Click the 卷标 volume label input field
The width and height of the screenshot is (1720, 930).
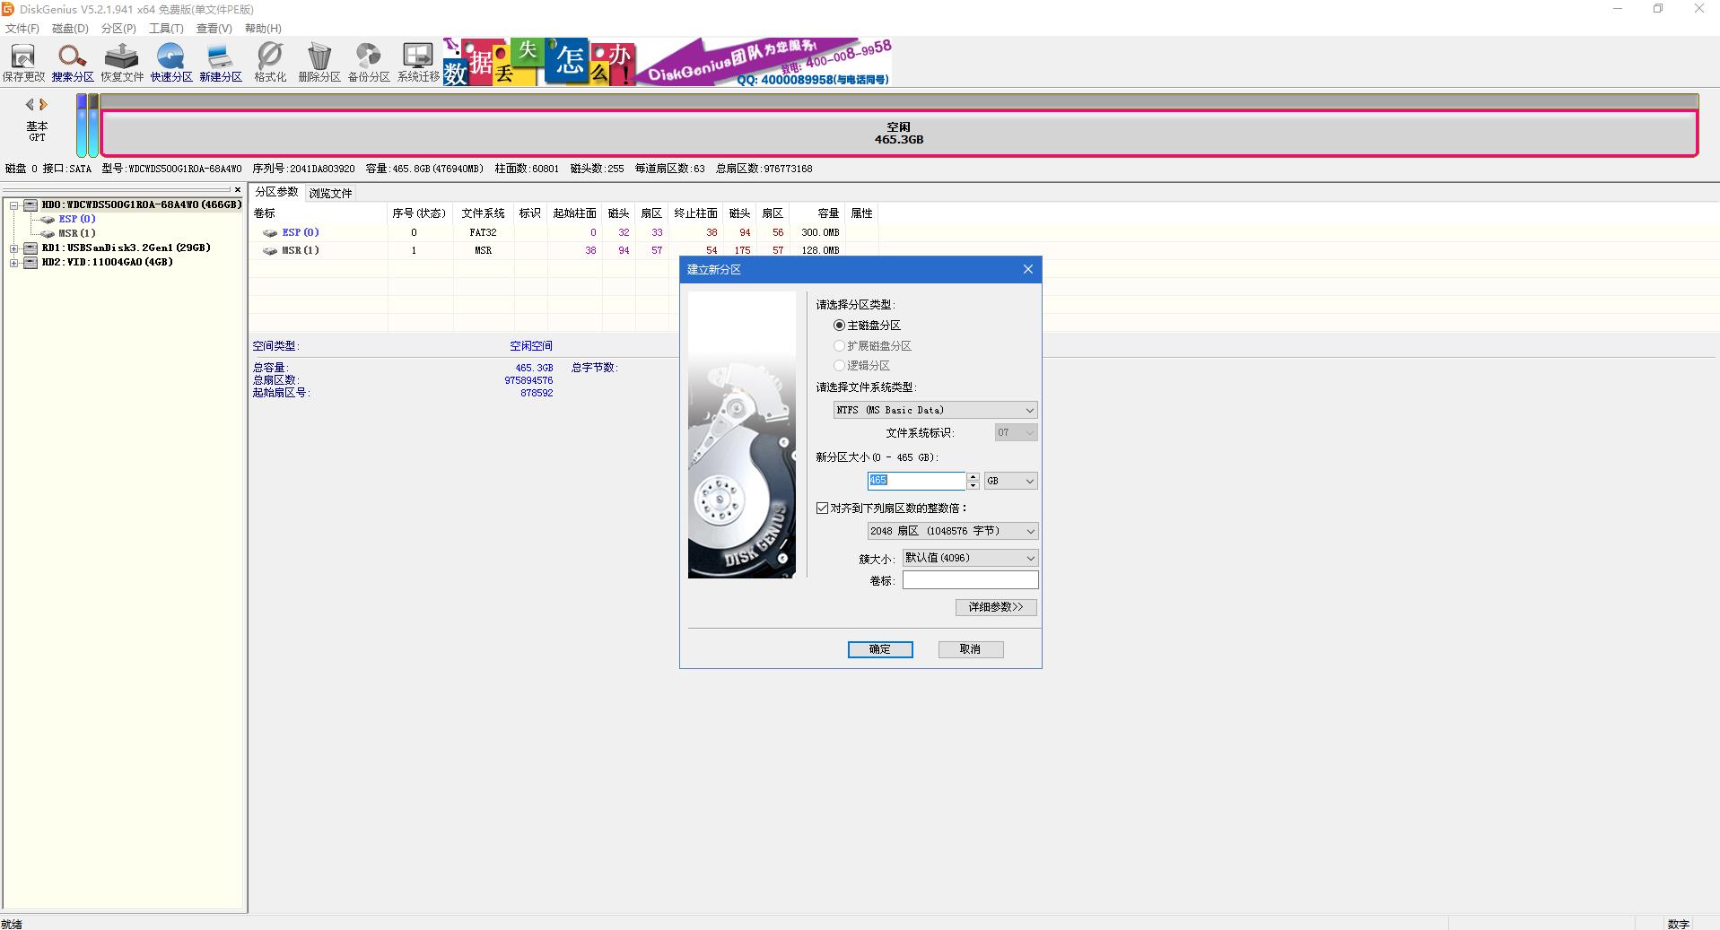[x=970, y=580]
